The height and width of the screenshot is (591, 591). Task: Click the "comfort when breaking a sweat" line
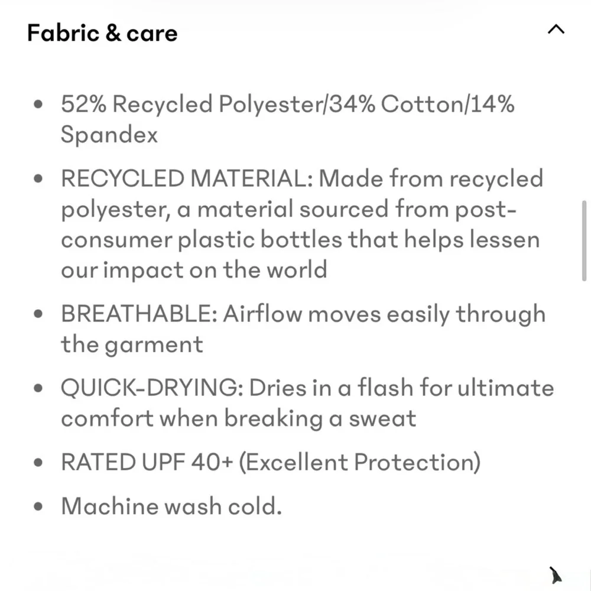pyautogui.click(x=238, y=418)
